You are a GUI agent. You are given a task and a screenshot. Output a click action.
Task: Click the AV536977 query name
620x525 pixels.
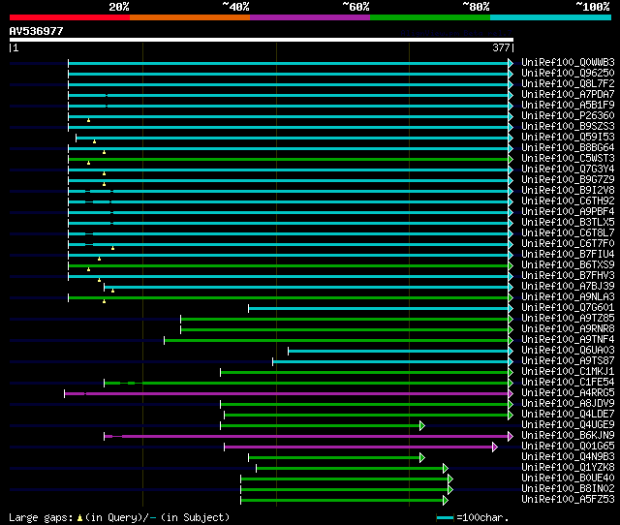(x=36, y=31)
